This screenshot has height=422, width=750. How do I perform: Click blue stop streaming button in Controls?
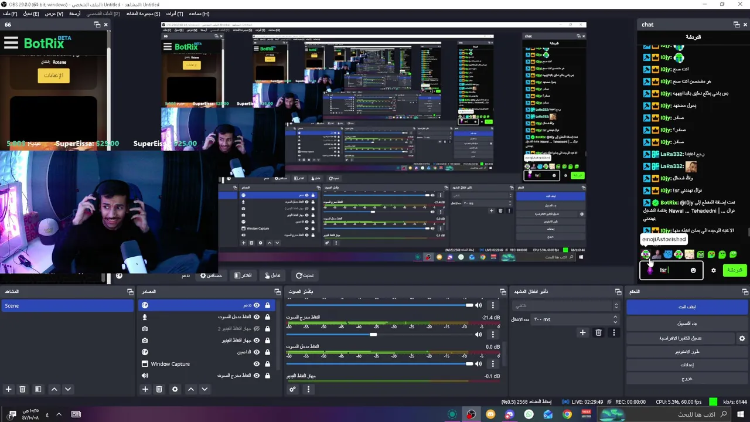[687, 307]
